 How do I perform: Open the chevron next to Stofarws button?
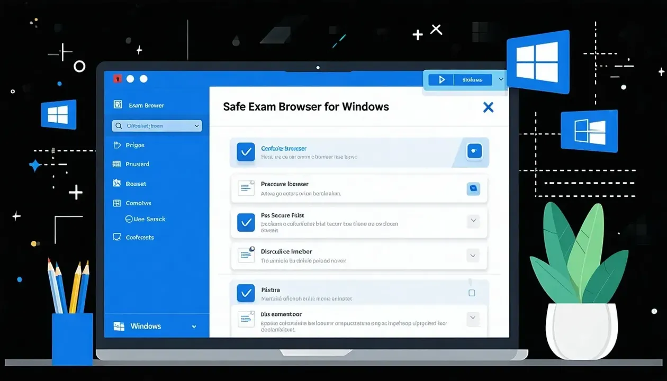click(501, 80)
